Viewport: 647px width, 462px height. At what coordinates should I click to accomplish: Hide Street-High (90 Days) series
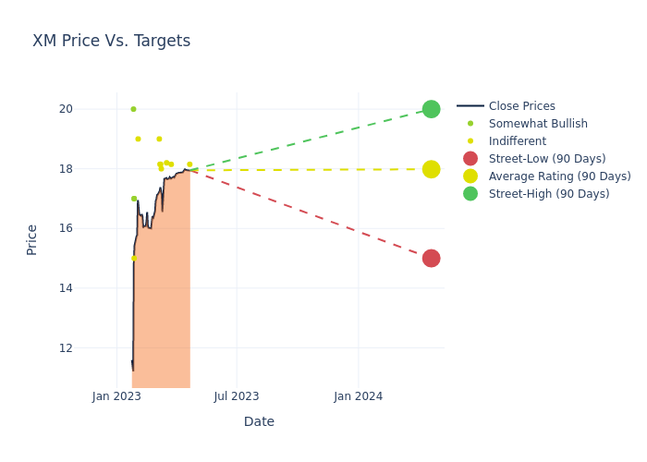(x=548, y=194)
